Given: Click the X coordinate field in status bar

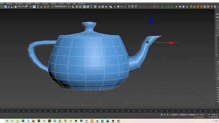Looking at the screenshot, I should point(174,115).
